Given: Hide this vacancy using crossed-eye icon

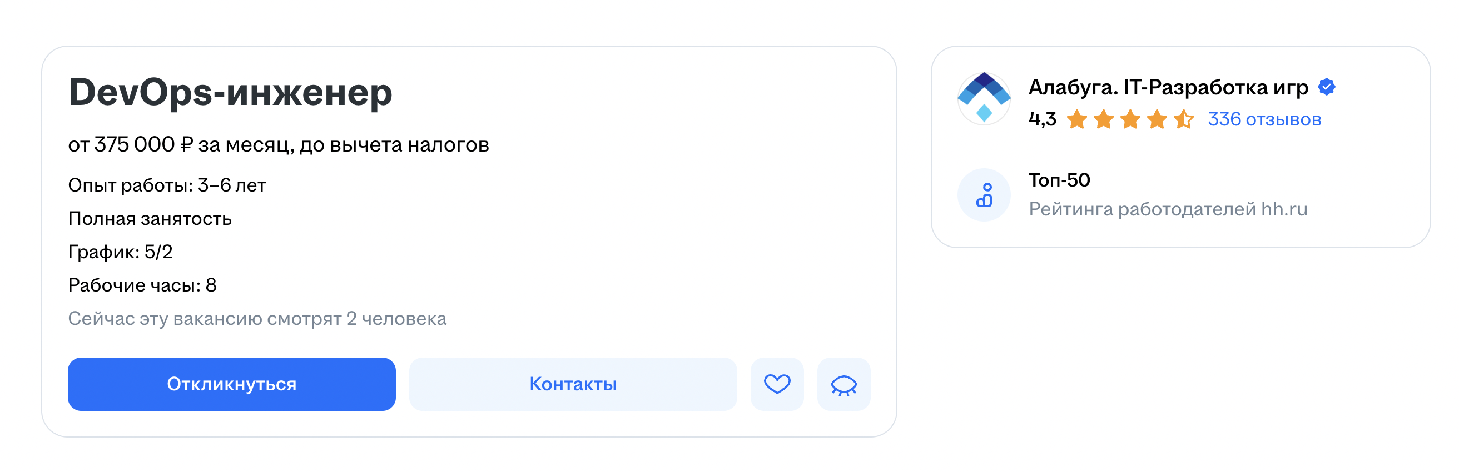Looking at the screenshot, I should pyautogui.click(x=844, y=384).
